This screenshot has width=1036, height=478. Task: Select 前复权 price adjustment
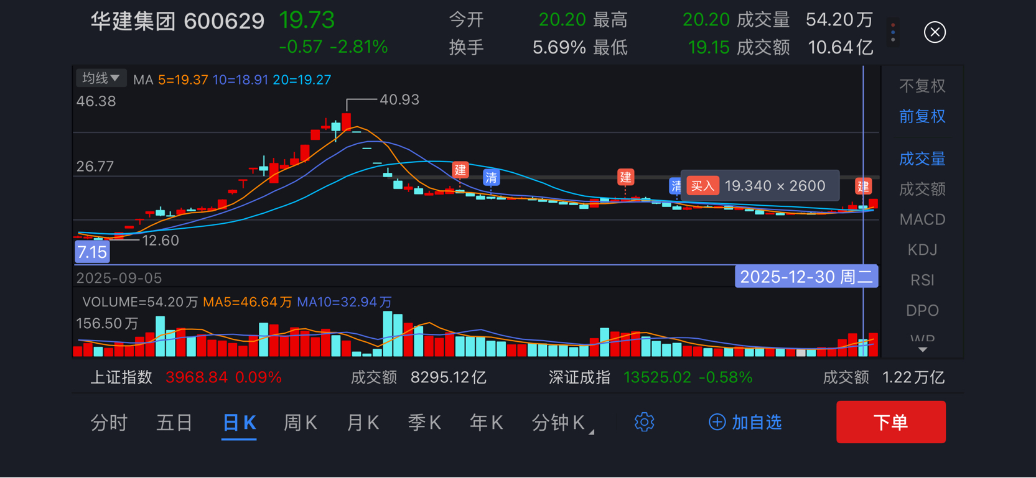pyautogui.click(x=922, y=116)
